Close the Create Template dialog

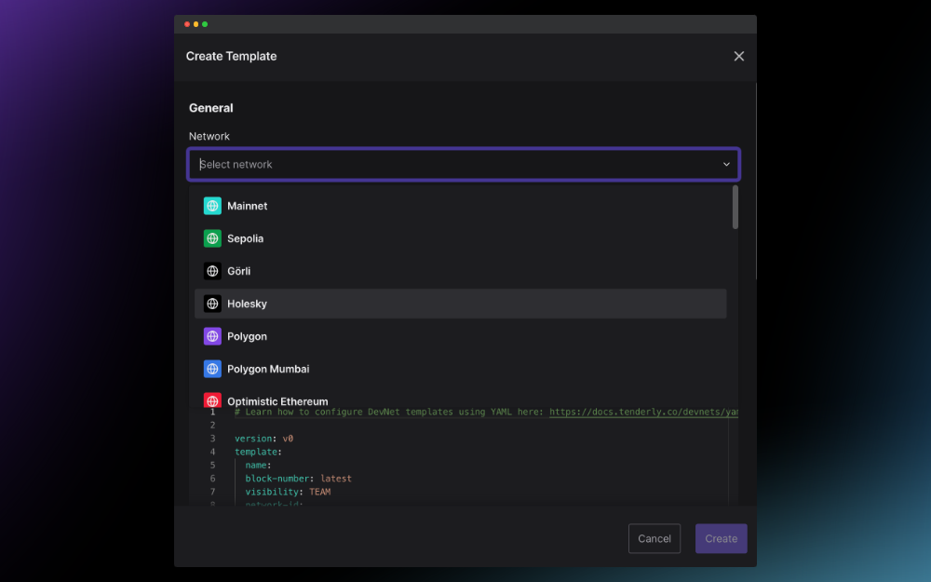tap(738, 56)
